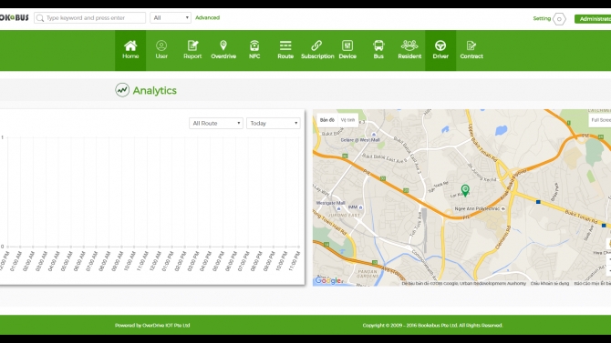Go to the Report section
Image resolution: width=611 pixels, height=343 pixels.
coord(192,50)
